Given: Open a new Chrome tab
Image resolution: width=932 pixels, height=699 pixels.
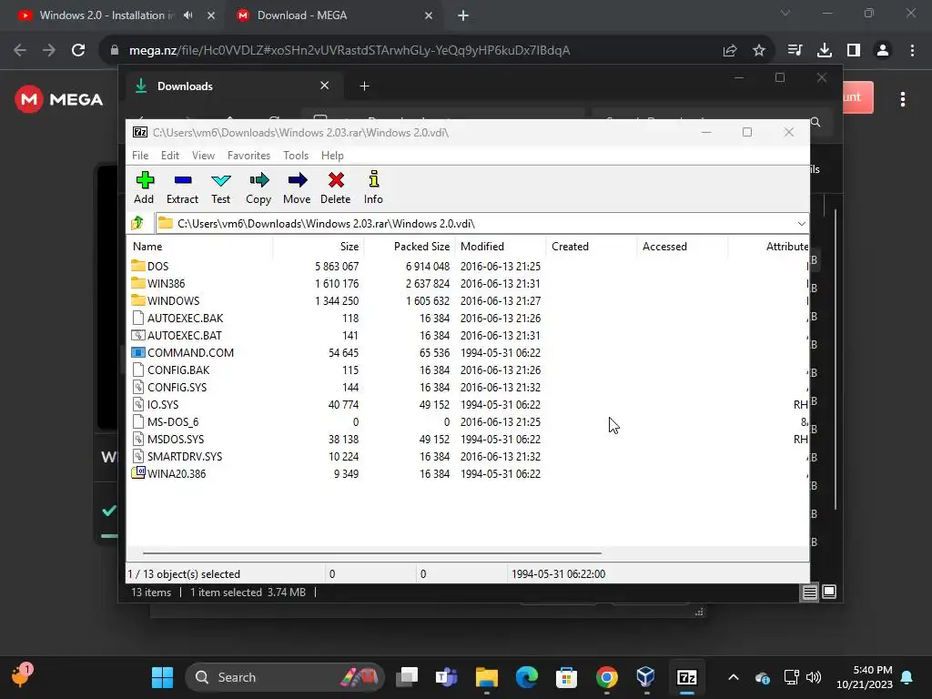Looking at the screenshot, I should pyautogui.click(x=463, y=16).
